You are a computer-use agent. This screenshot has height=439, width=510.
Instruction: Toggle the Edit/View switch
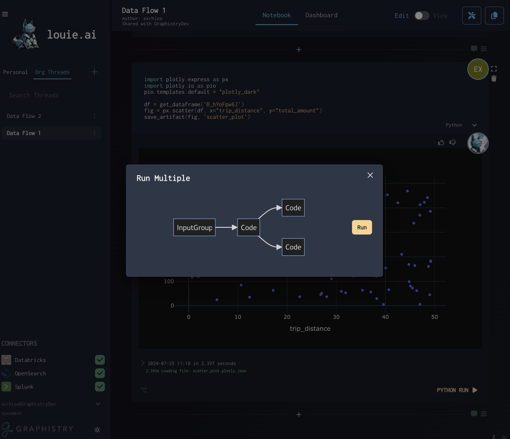421,16
